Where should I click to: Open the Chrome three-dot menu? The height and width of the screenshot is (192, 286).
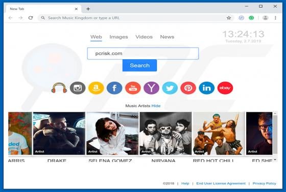point(275,18)
